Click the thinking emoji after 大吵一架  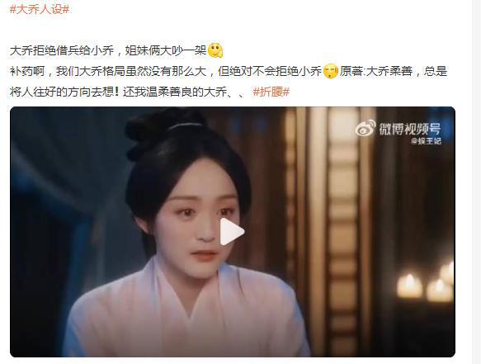coord(215,50)
